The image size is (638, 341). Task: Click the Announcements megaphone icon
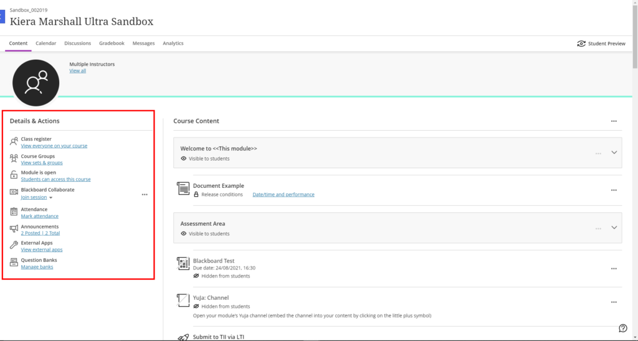pos(14,229)
